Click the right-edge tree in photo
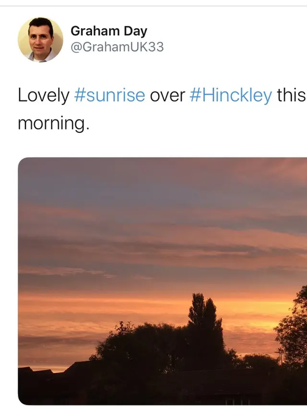307x409 pixels. click(x=293, y=328)
